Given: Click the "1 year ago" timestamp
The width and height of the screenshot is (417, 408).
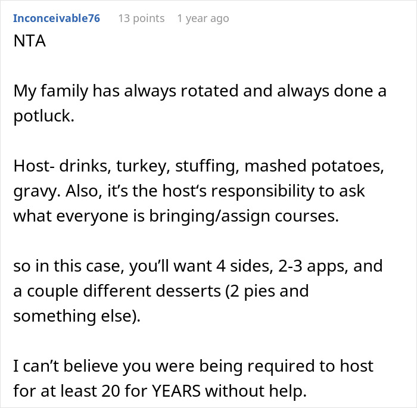Looking at the screenshot, I should (203, 18).
